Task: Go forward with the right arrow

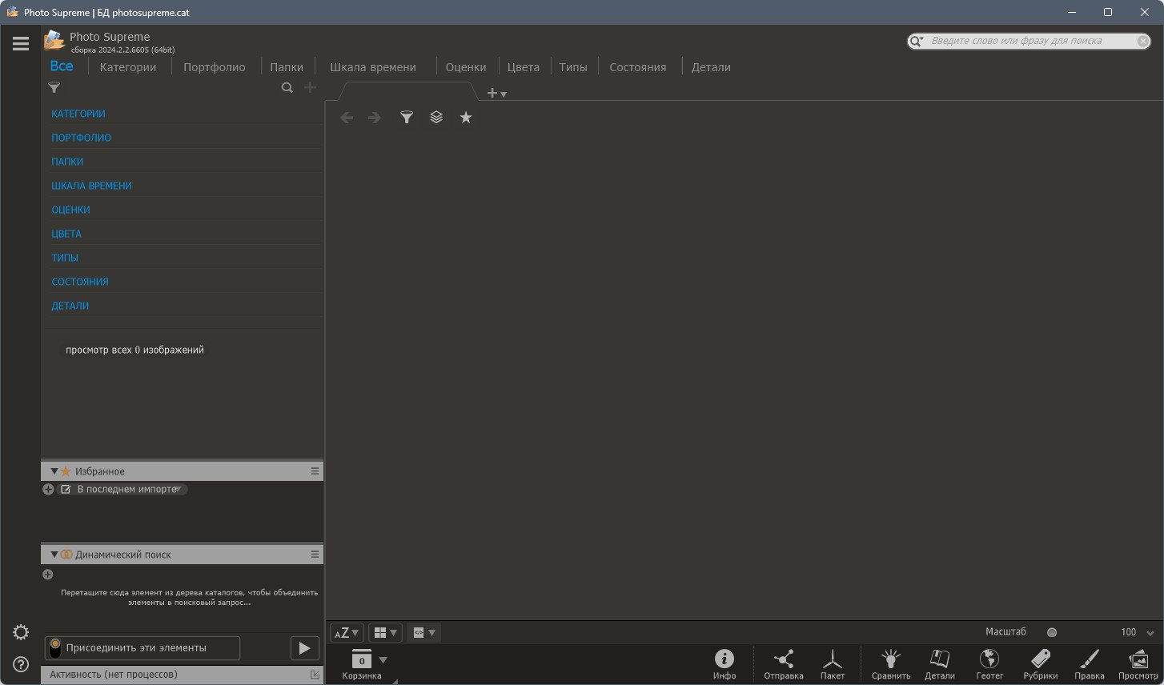Action: pyautogui.click(x=375, y=118)
